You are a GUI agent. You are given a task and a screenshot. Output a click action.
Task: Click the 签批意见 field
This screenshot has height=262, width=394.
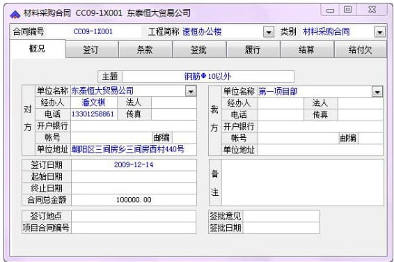click(281, 216)
